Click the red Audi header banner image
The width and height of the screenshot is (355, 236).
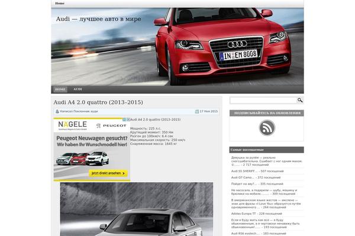pyautogui.click(x=177, y=47)
